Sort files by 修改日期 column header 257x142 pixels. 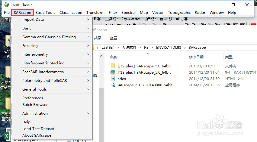coord(196,57)
